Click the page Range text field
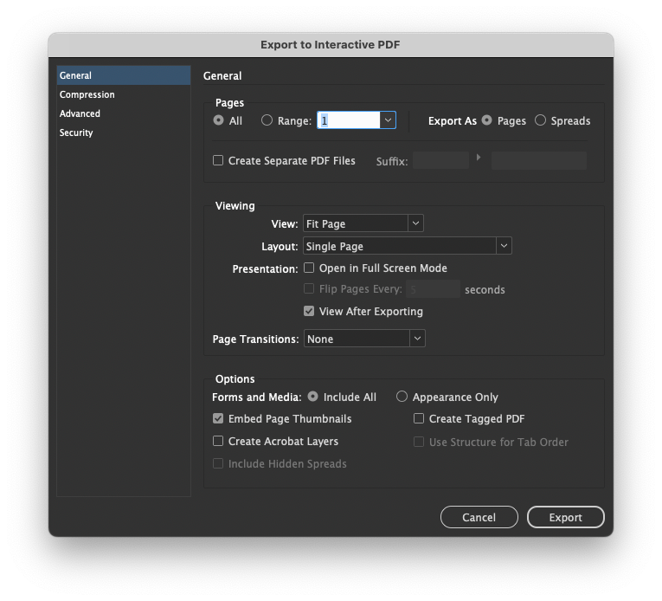Screen dimensions: 662x601 tap(349, 120)
